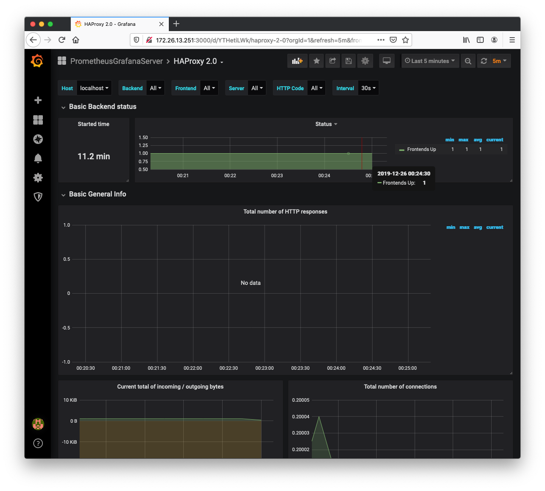545x491 pixels.
Task: Change the 5m auto-refresh interval dropdown
Action: [x=499, y=61]
